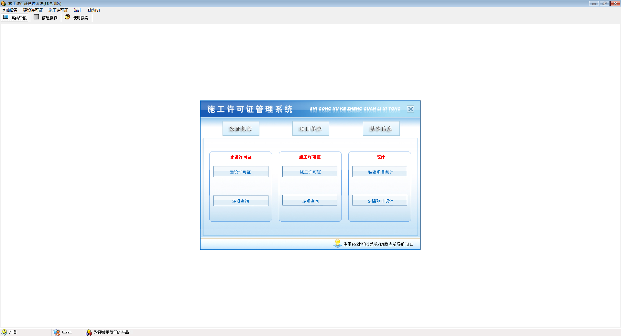
Task: Restore down the main application window
Action: point(604,4)
